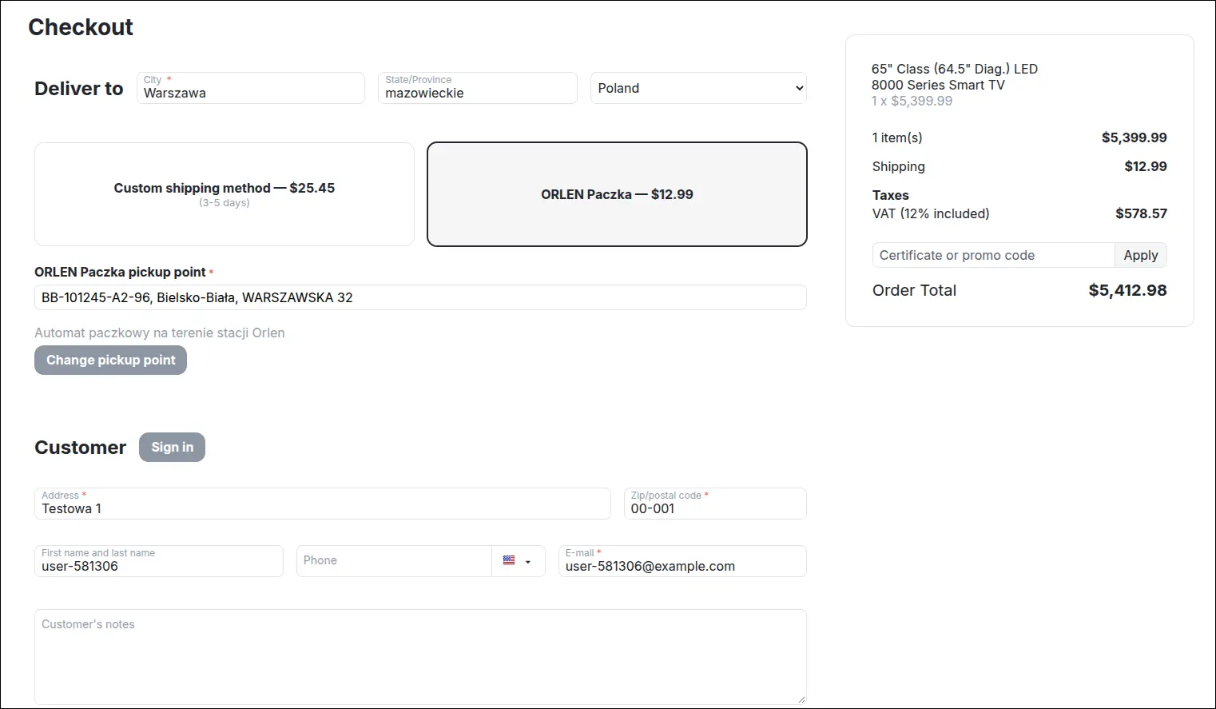
Task: Focus the Phone number input
Action: [394, 561]
